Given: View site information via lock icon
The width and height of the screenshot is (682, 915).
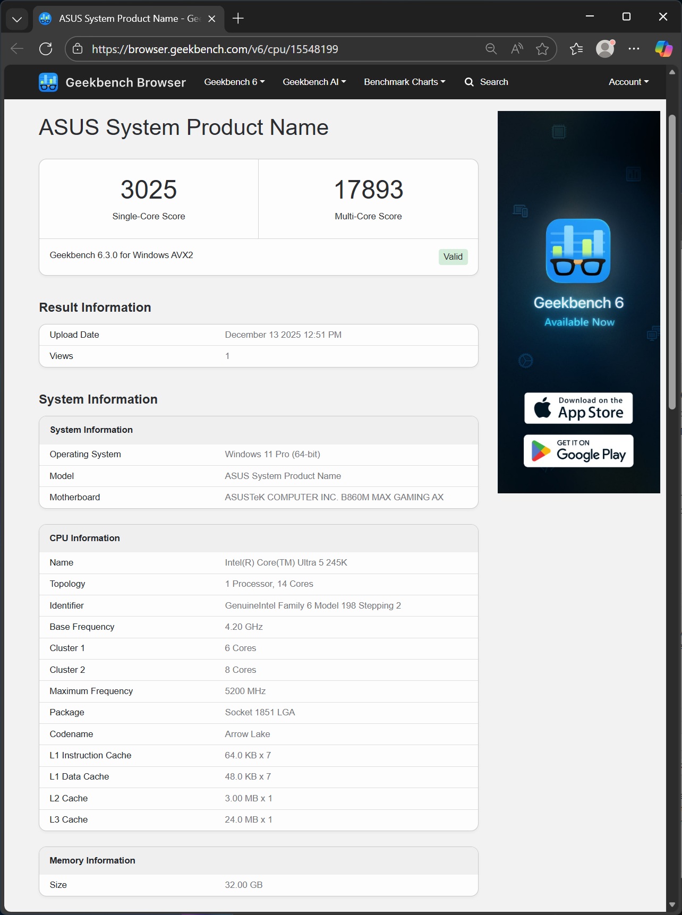Looking at the screenshot, I should (x=78, y=49).
